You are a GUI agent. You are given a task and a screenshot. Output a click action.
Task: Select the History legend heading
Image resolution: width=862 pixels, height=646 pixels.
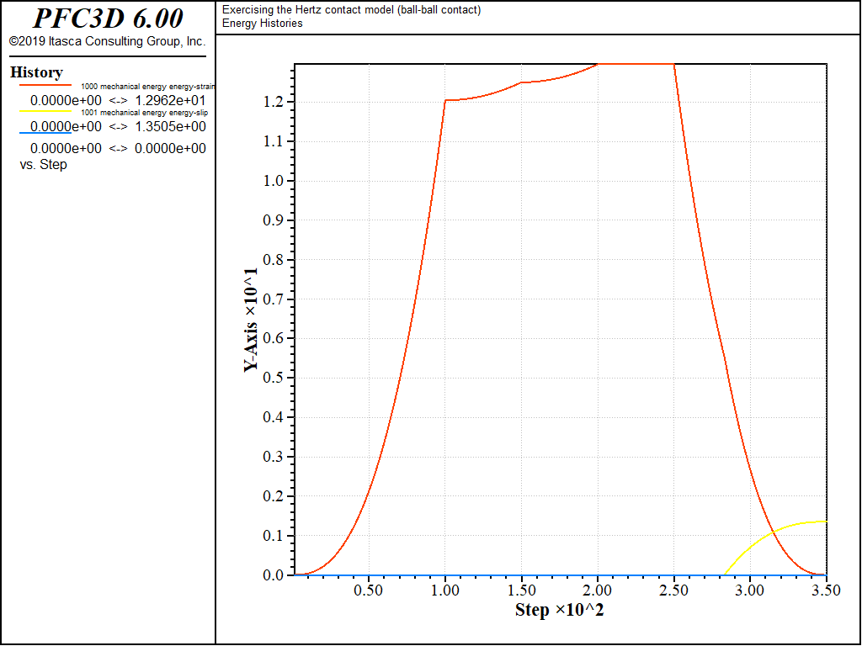(x=36, y=72)
